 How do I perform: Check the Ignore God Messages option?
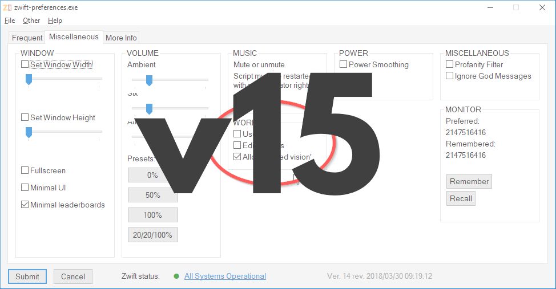[450, 76]
